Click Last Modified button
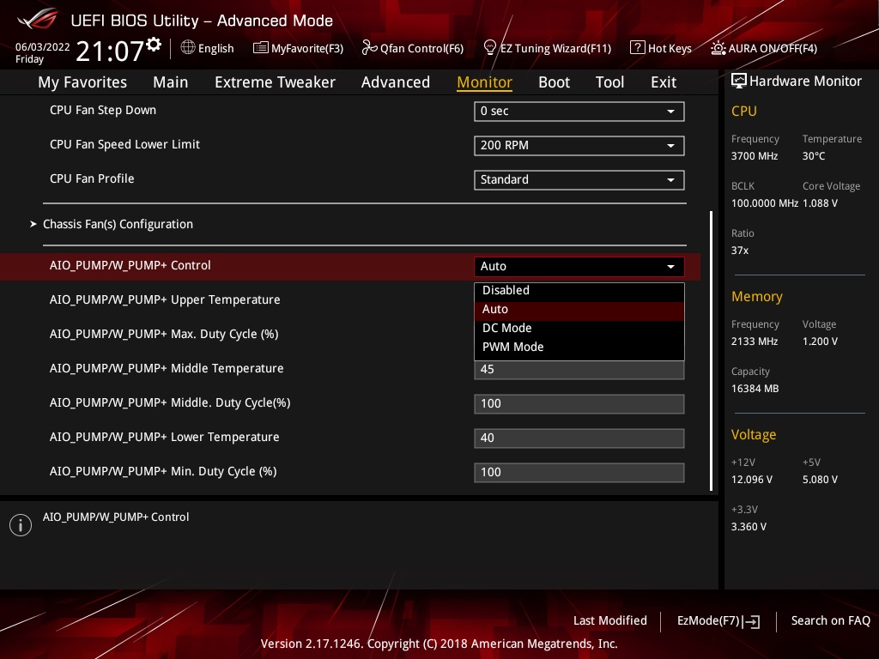This screenshot has width=879, height=659. coord(610,620)
